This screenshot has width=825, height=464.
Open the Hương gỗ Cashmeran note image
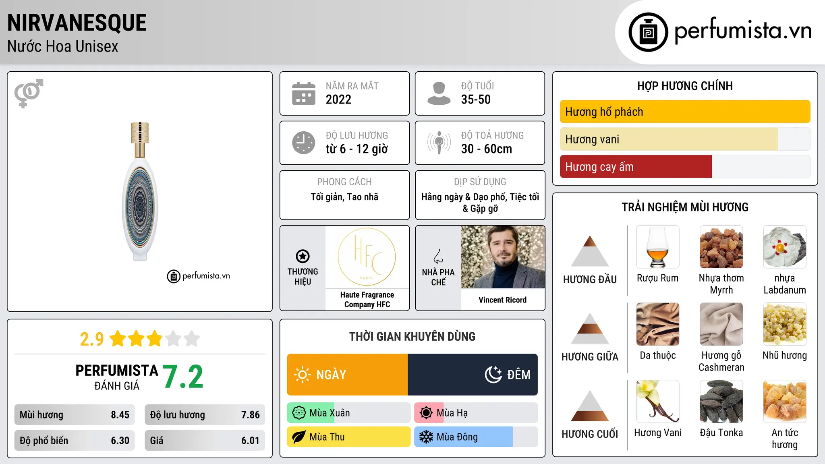coord(721,324)
